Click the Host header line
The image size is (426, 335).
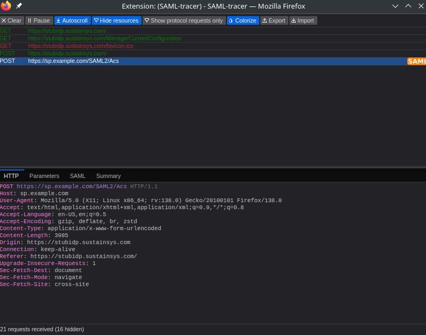[34, 194]
